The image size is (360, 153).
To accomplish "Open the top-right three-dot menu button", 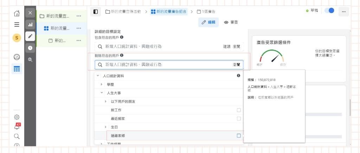I will coord(344,12).
